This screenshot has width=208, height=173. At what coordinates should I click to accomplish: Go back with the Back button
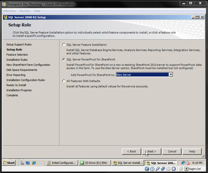tap(131, 151)
